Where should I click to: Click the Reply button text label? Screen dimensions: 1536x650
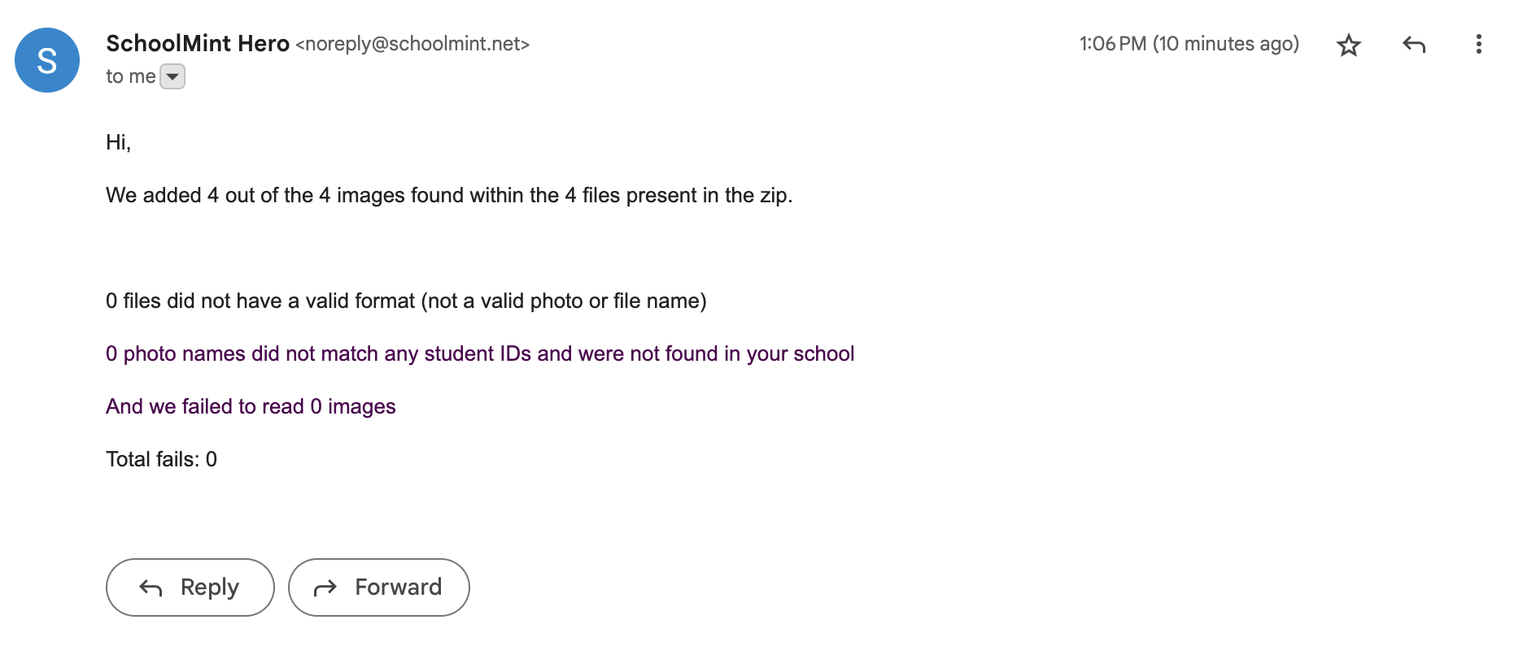(210, 587)
